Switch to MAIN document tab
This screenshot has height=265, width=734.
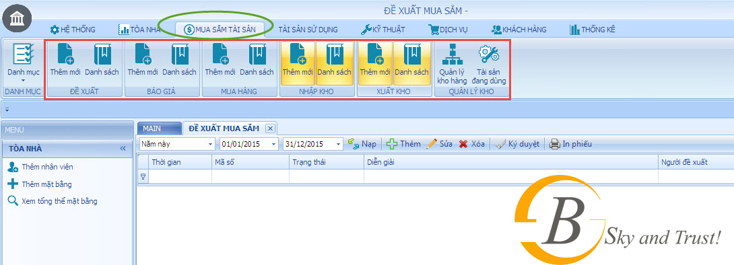(x=159, y=128)
